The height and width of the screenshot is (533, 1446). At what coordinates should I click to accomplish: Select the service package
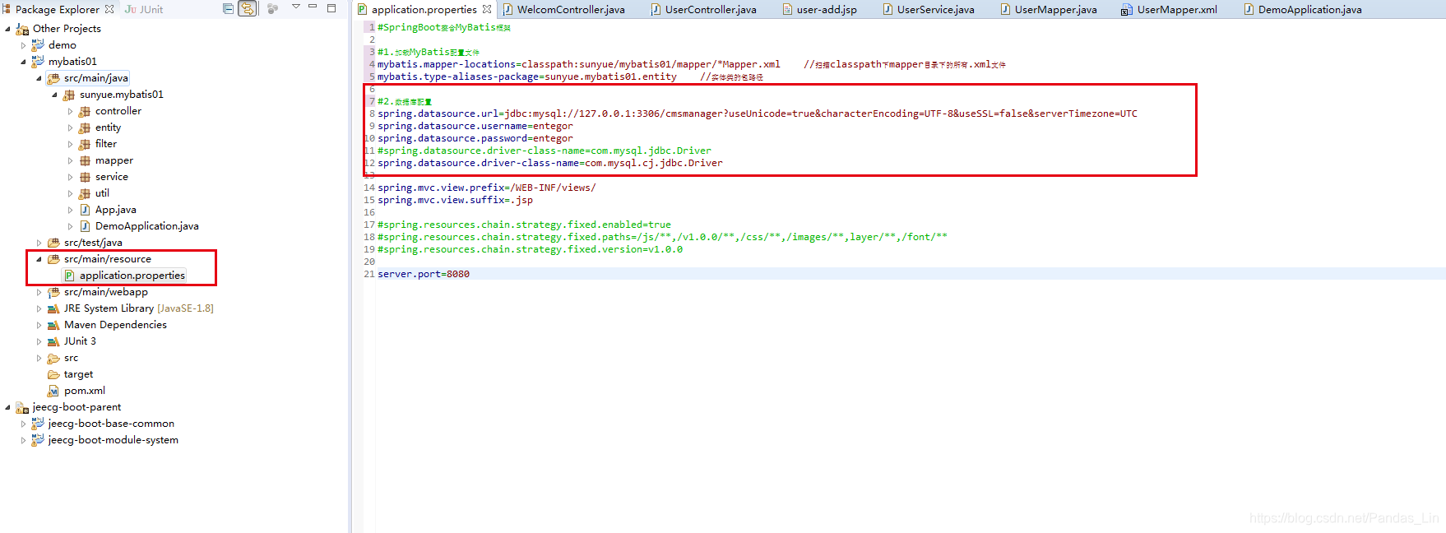pos(111,177)
